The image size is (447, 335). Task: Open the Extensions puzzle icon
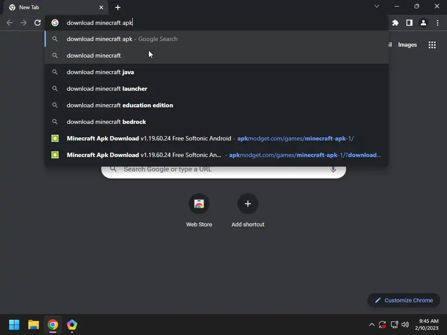click(x=395, y=23)
